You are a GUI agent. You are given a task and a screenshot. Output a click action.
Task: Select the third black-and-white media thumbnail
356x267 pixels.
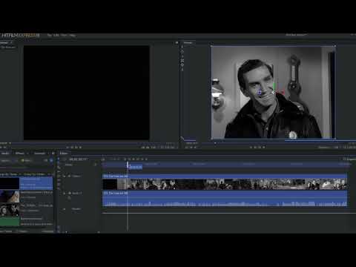10,210
